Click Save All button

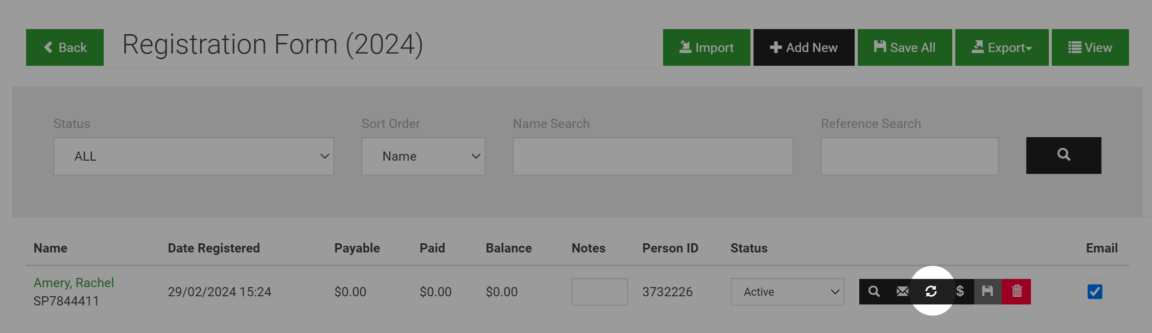(905, 47)
